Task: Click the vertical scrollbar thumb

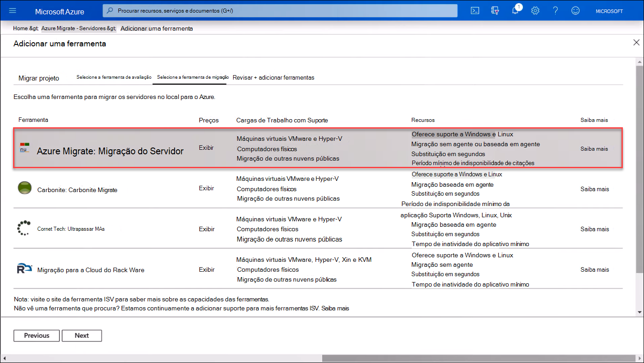Action: click(639, 169)
